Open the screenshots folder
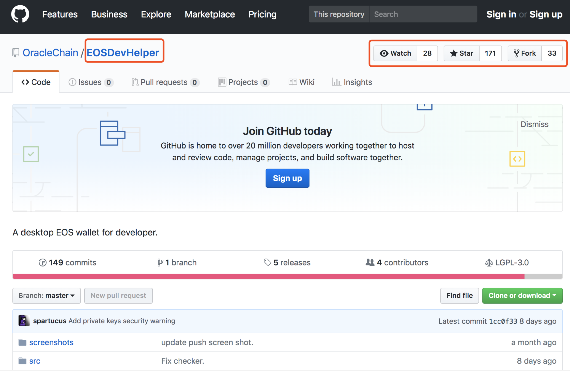Image resolution: width=570 pixels, height=371 pixels. (51, 342)
